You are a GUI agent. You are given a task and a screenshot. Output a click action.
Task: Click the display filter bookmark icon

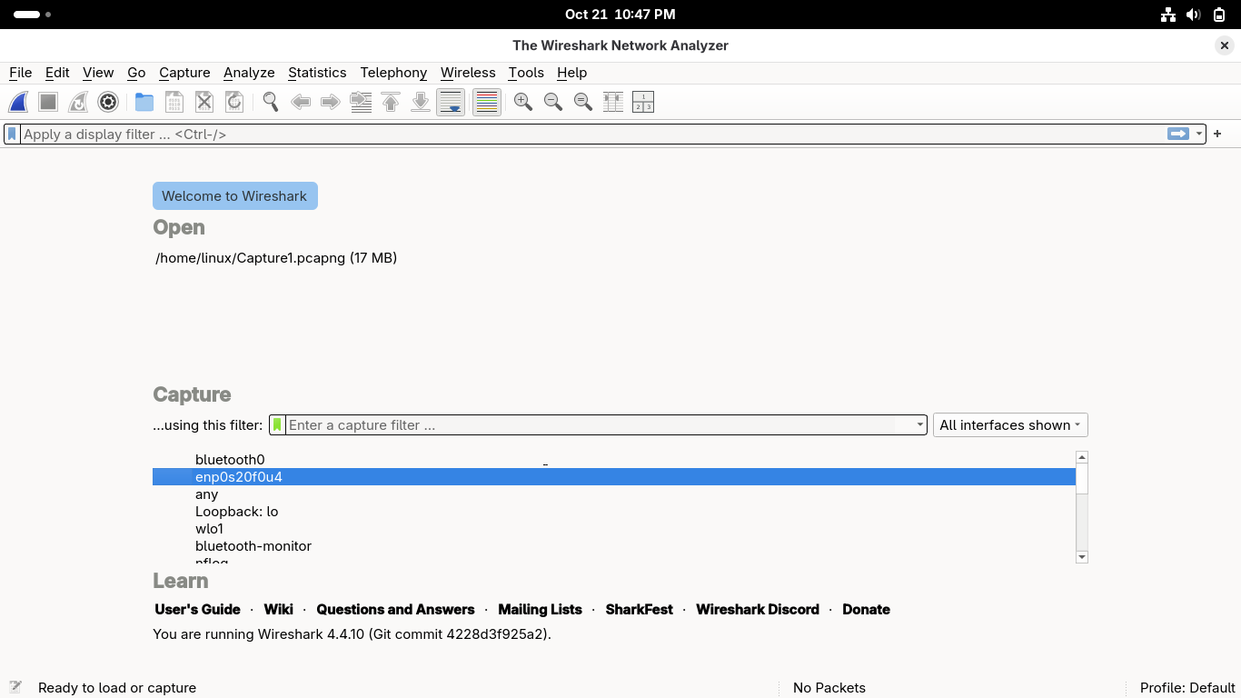(x=12, y=134)
